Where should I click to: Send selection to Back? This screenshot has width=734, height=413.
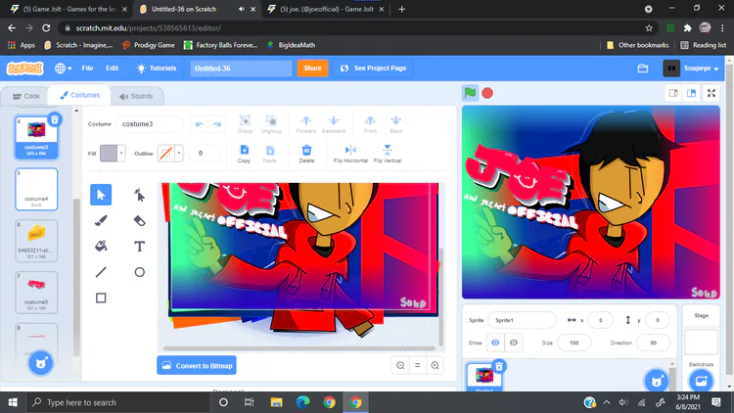tap(396, 124)
